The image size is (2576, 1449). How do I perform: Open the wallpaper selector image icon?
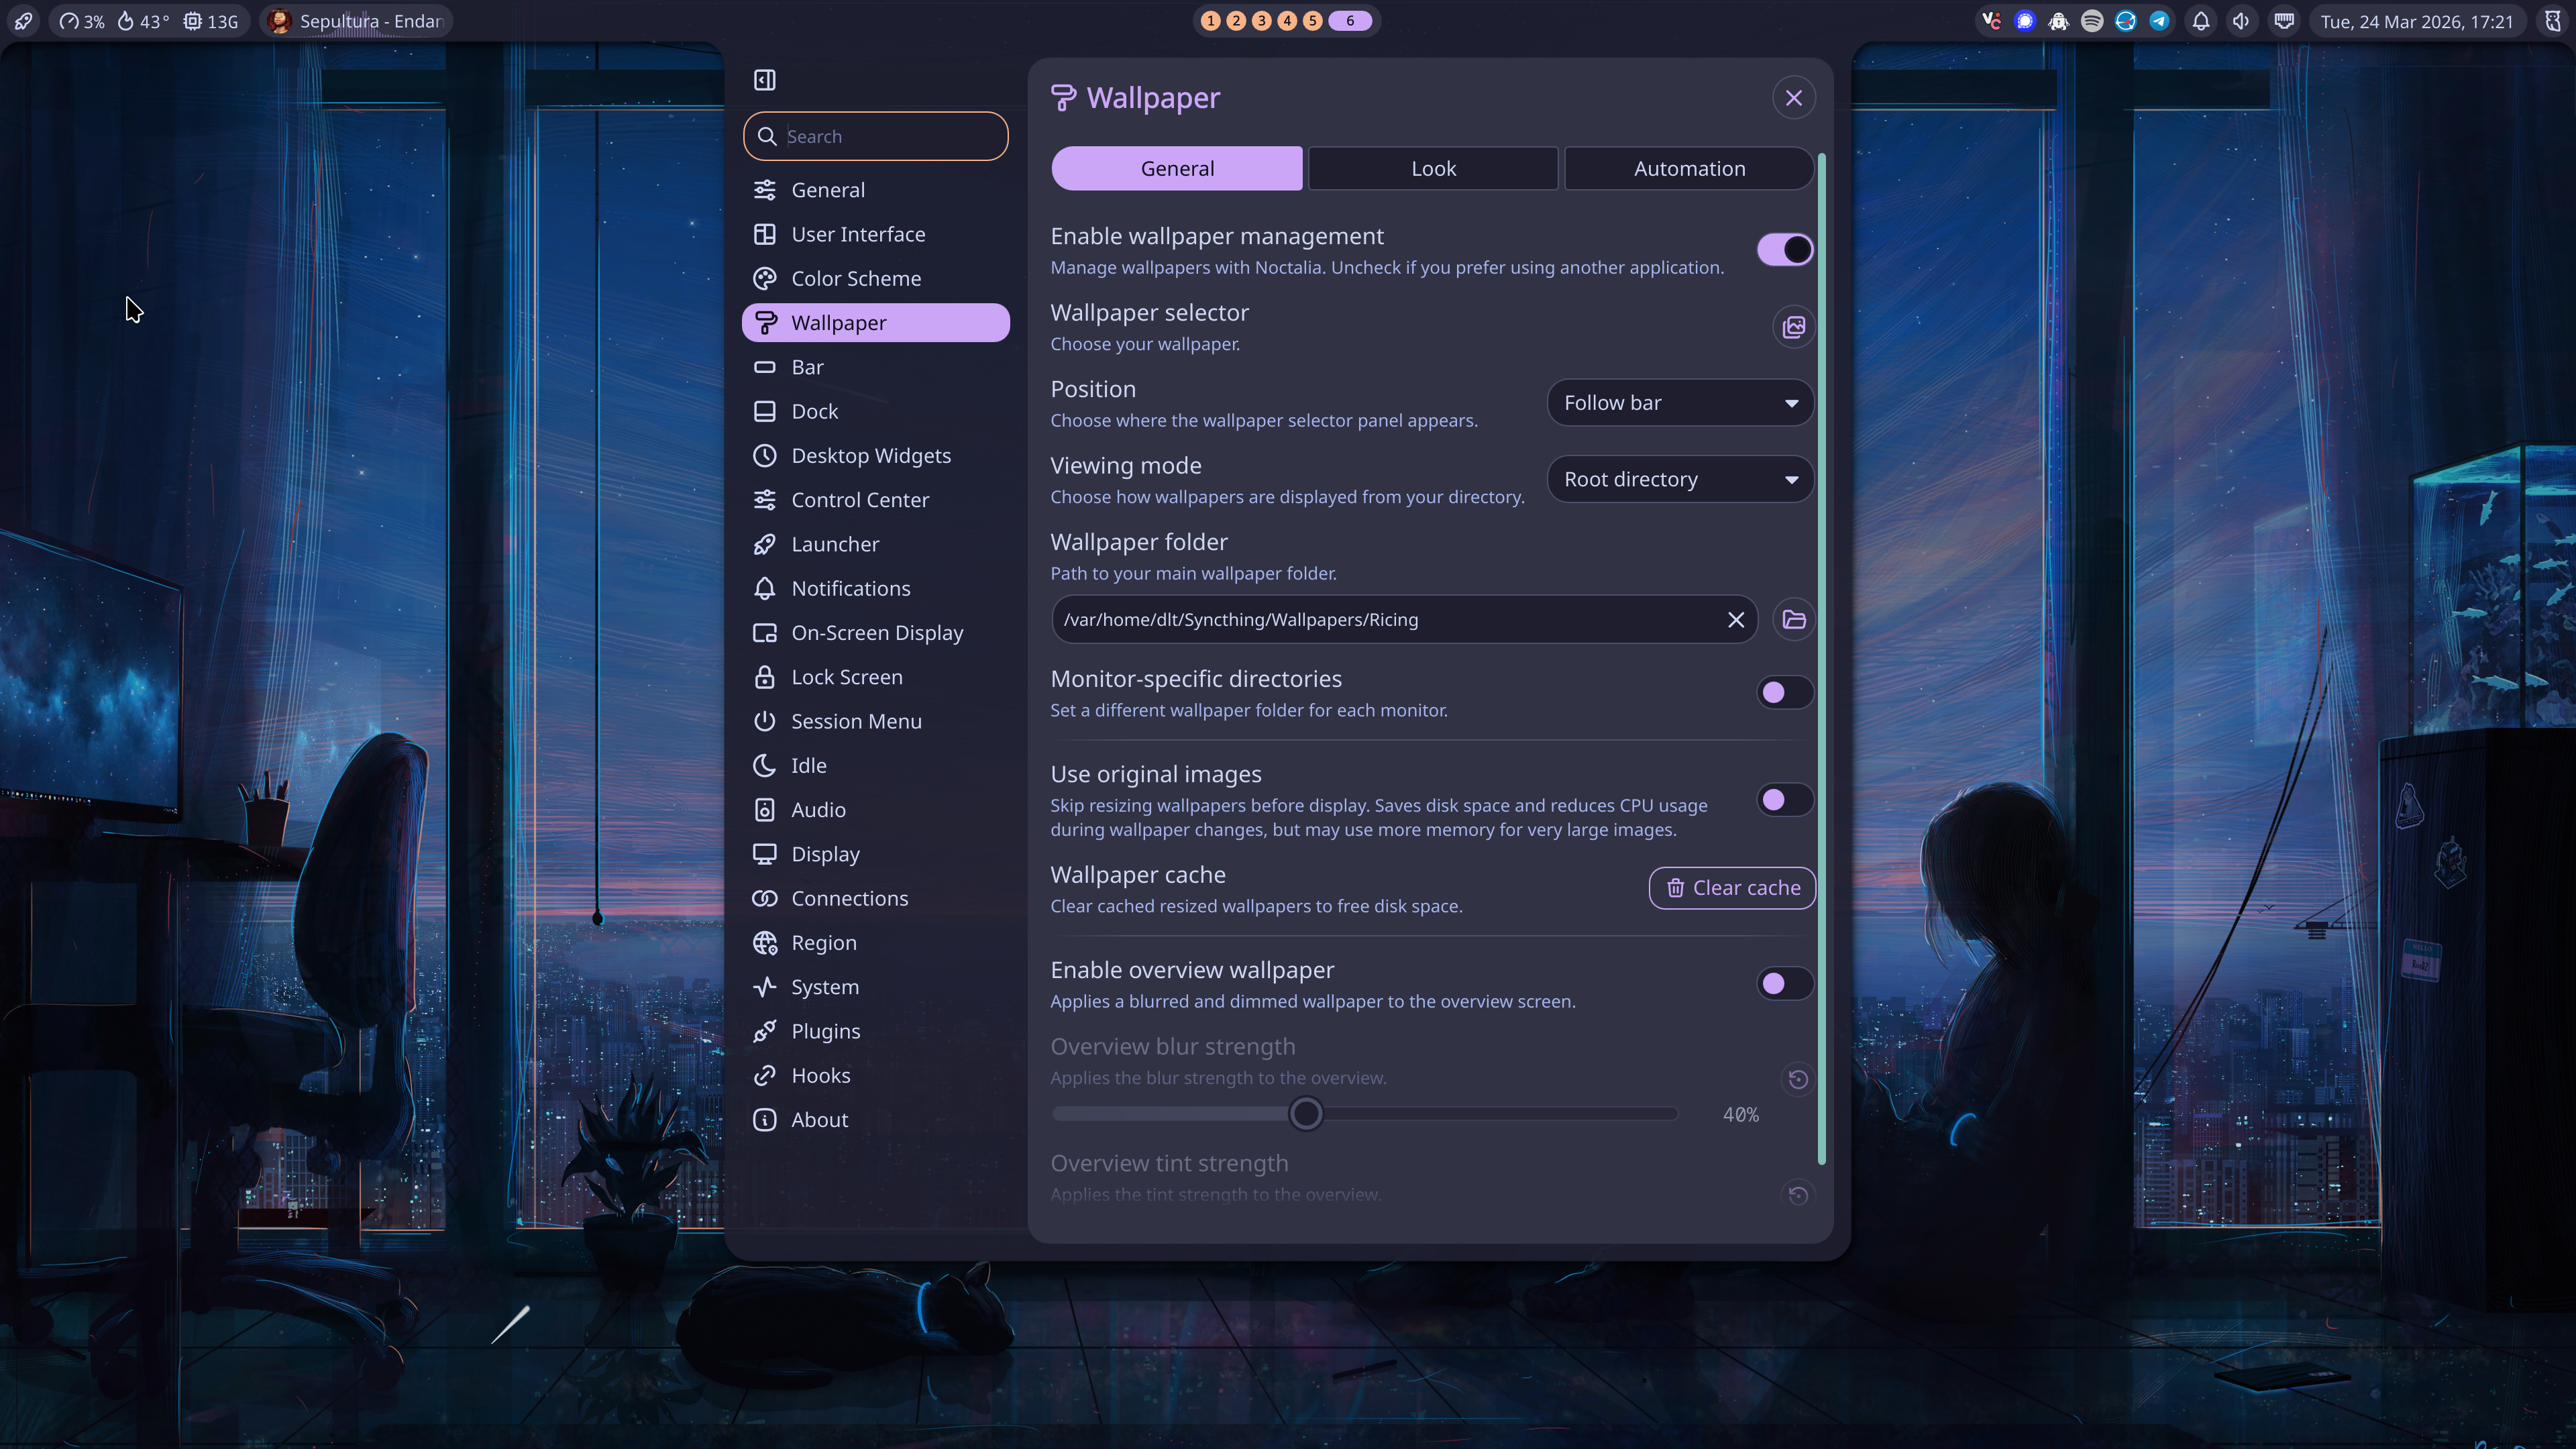tap(1794, 327)
